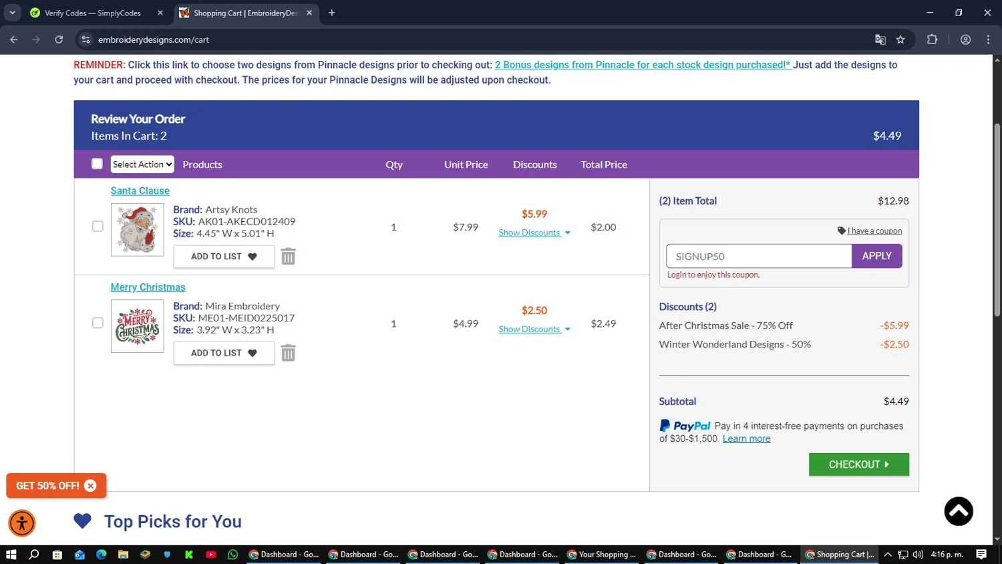Click I have a coupon link

[874, 231]
